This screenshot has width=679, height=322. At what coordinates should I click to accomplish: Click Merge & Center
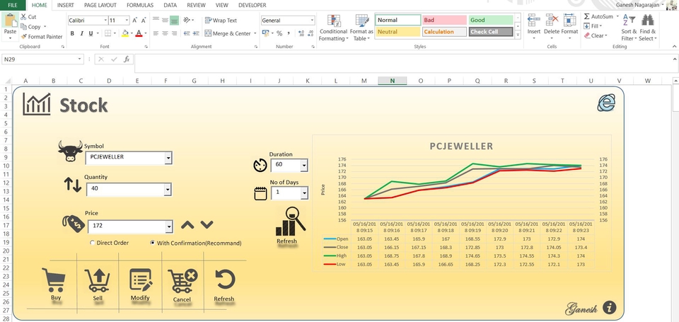point(228,33)
